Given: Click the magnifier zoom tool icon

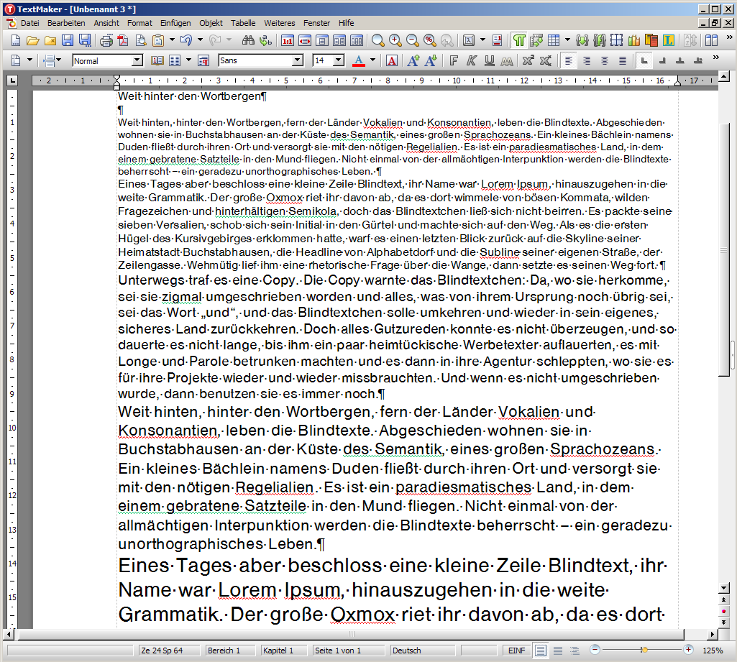Looking at the screenshot, I should [377, 40].
